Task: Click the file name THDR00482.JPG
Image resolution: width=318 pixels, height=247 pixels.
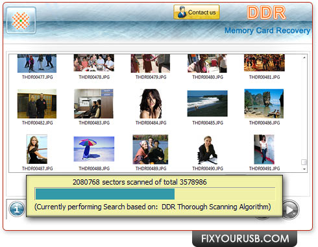Action: (x=37, y=123)
